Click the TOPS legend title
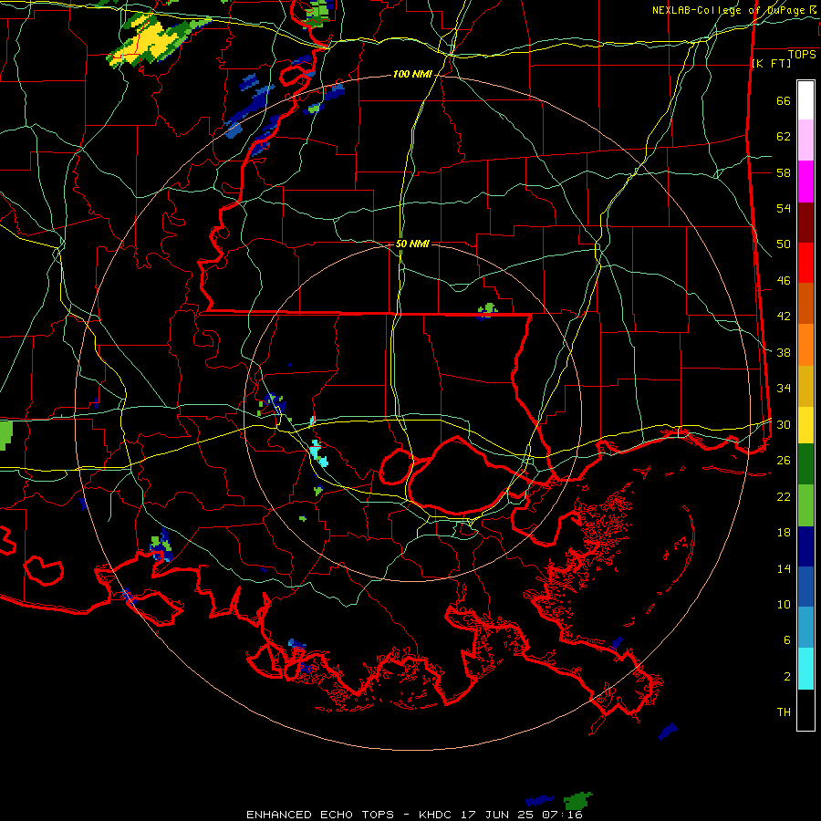This screenshot has width=821, height=821. point(802,55)
